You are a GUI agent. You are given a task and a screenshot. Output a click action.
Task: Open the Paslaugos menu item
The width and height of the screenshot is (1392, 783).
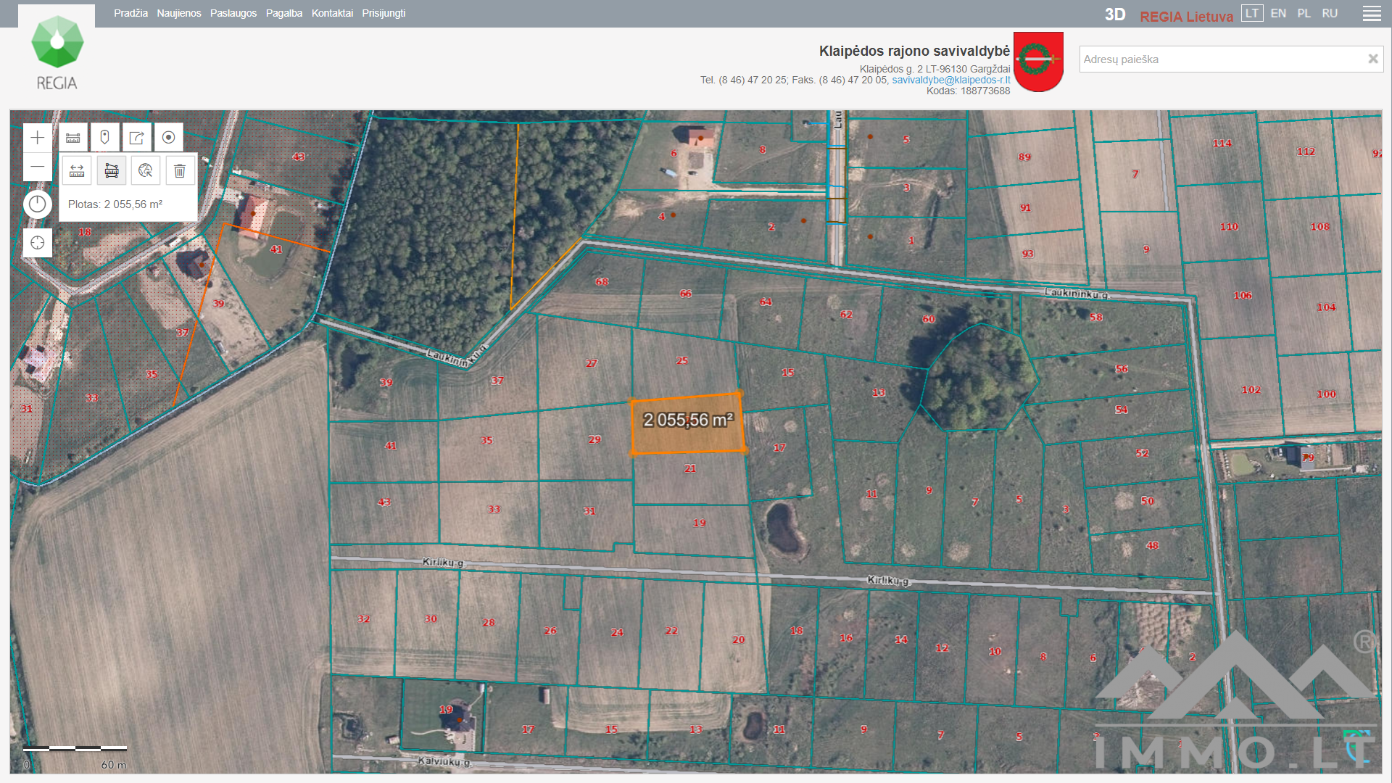(x=233, y=13)
